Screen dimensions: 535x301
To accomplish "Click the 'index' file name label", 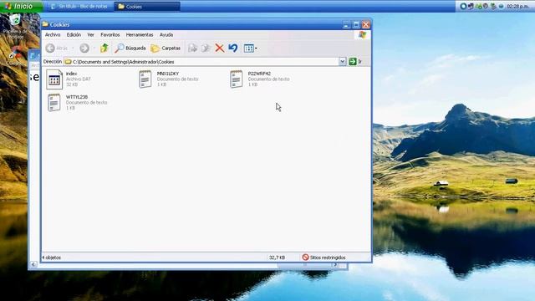I will [x=71, y=74].
